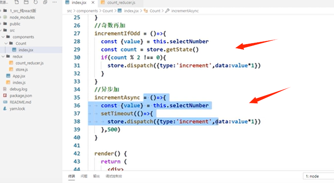
Task: Open yarn.lock in the file tree
Action: click(17, 109)
